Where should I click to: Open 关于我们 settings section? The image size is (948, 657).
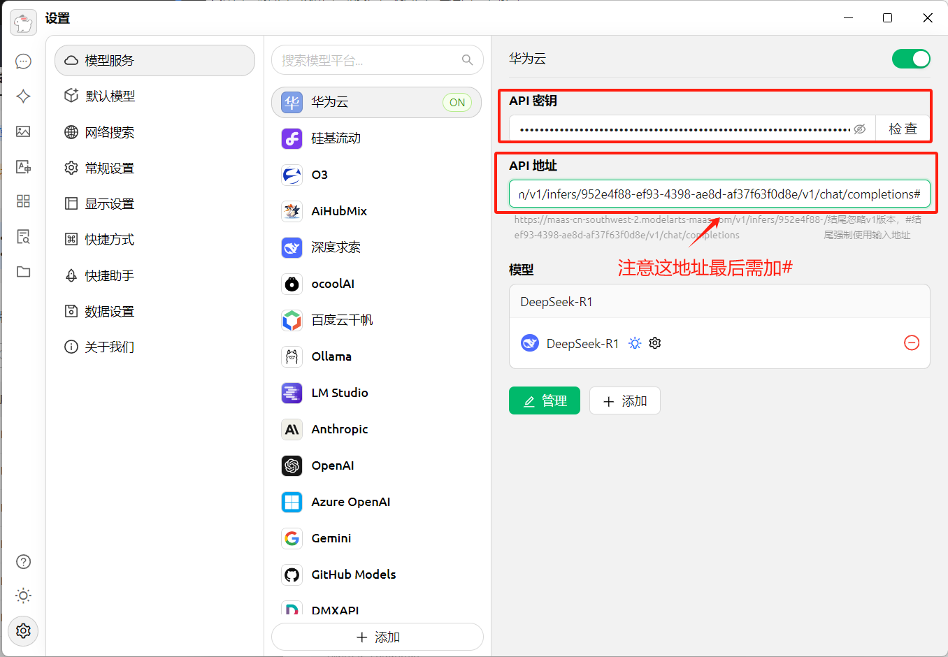(x=155, y=347)
